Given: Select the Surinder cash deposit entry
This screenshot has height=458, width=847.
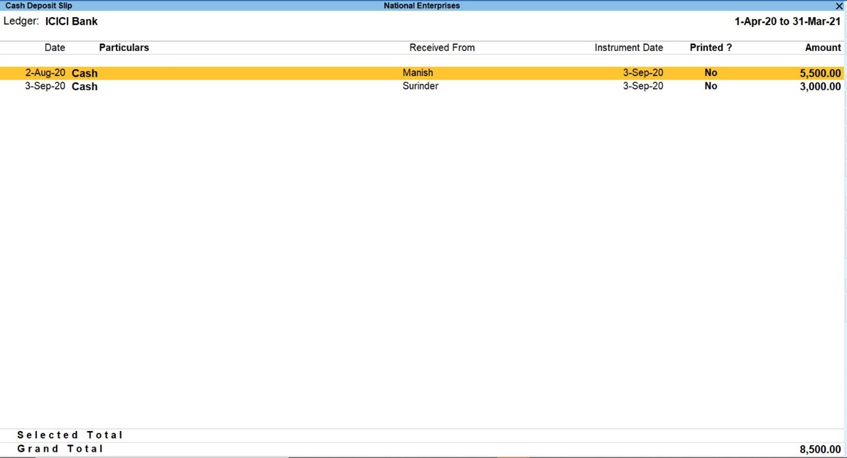Looking at the screenshot, I should [x=246, y=86].
